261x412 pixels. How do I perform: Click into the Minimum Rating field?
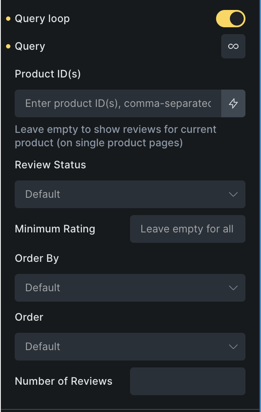[x=188, y=229]
